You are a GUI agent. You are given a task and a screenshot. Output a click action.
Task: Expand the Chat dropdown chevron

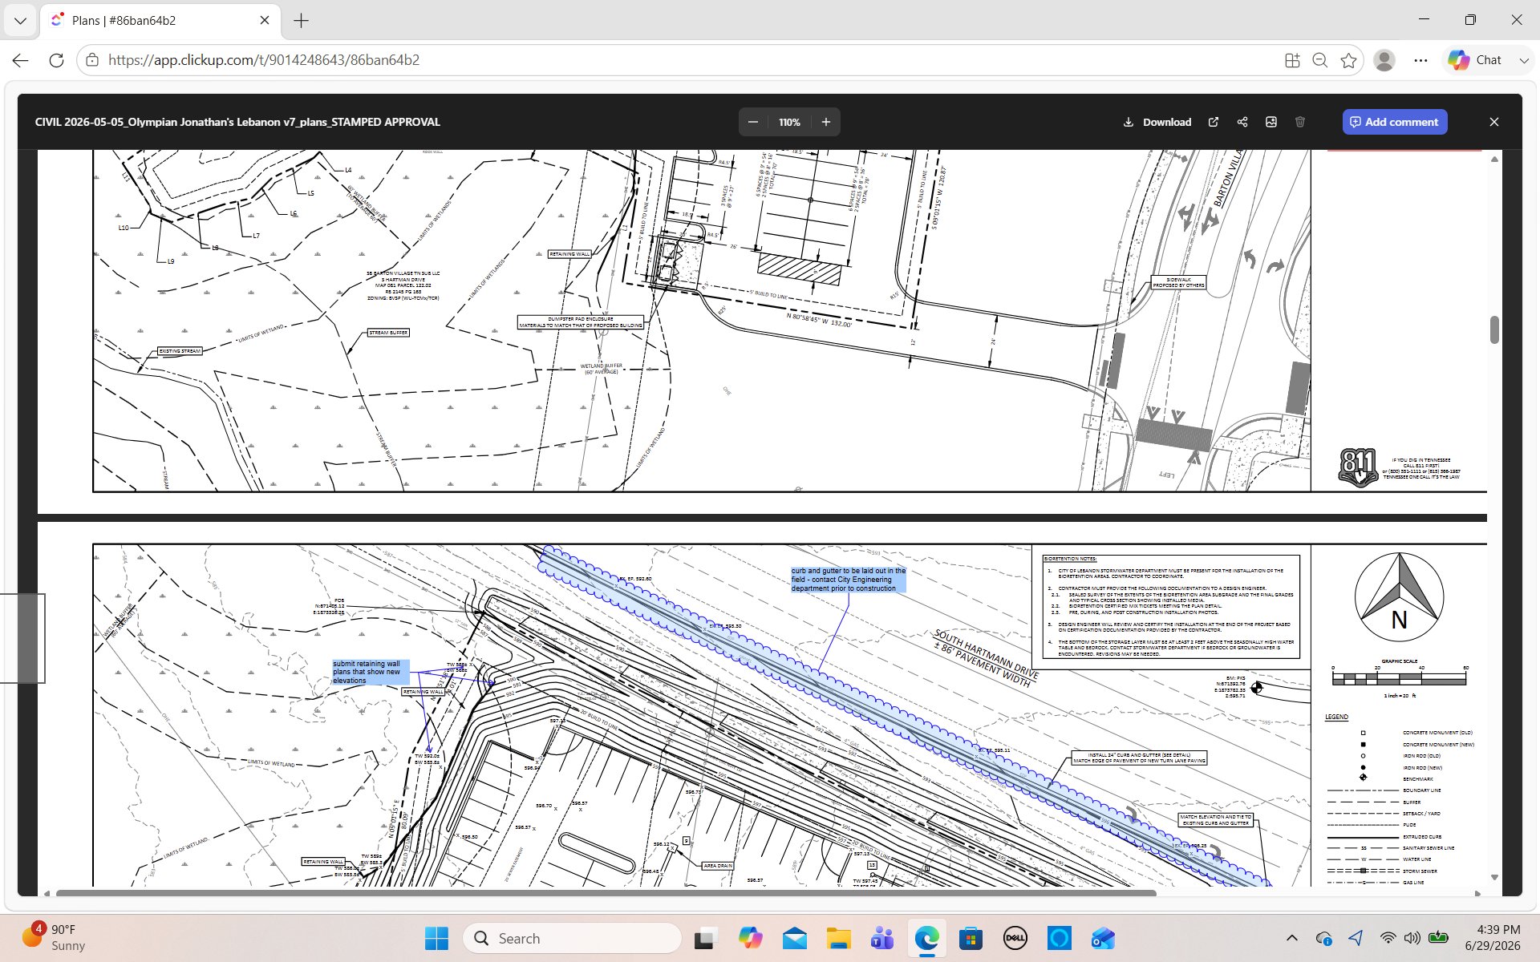tap(1523, 60)
